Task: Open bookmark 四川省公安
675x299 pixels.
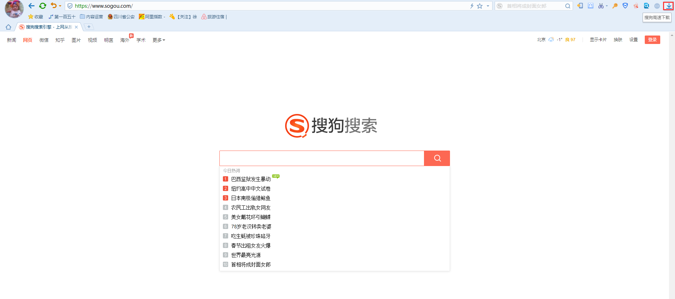Action: [121, 17]
